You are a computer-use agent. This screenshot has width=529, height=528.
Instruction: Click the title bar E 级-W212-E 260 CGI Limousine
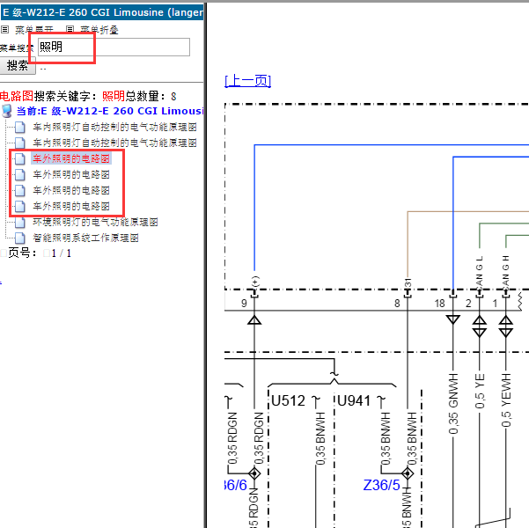click(x=102, y=12)
